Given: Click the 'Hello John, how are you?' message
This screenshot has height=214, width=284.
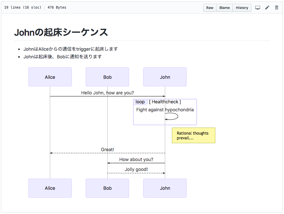Looking at the screenshot, I should [x=107, y=93].
